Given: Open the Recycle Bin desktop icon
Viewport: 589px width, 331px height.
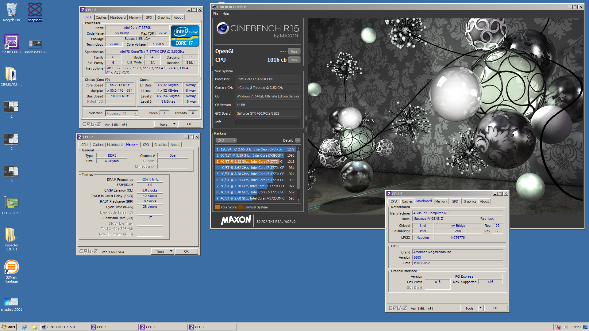Looking at the screenshot, I should (x=11, y=12).
